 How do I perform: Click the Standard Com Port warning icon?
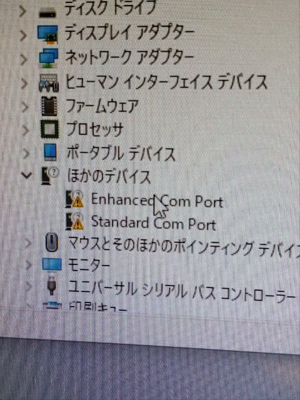pos(74,221)
